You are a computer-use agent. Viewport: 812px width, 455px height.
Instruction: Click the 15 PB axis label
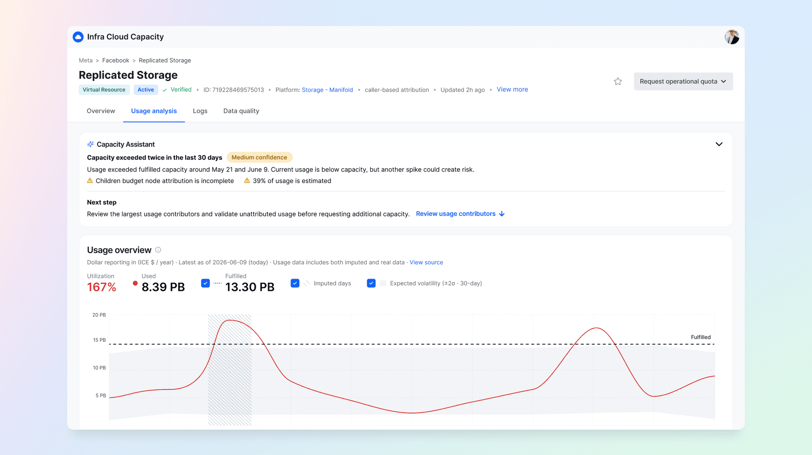click(x=99, y=340)
